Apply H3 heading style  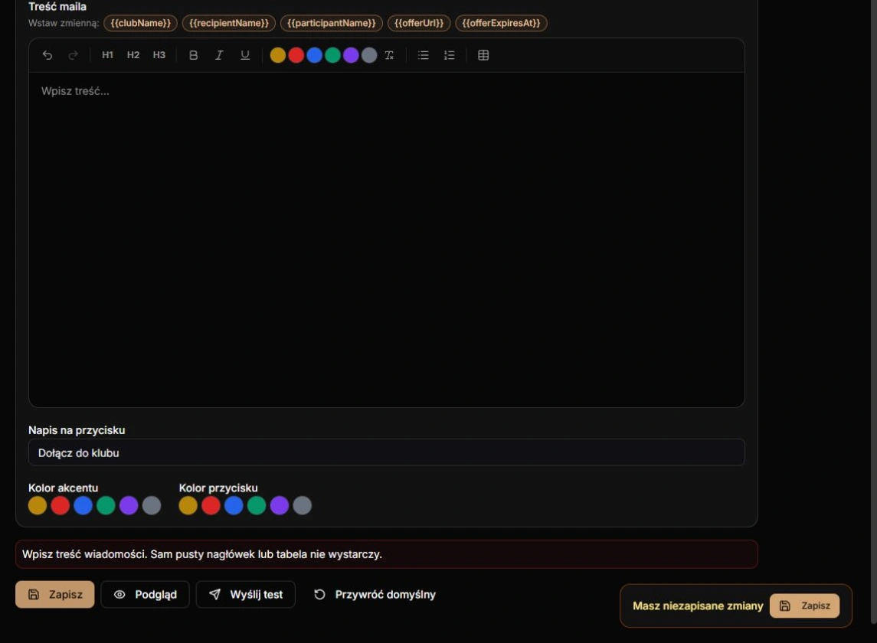(159, 55)
